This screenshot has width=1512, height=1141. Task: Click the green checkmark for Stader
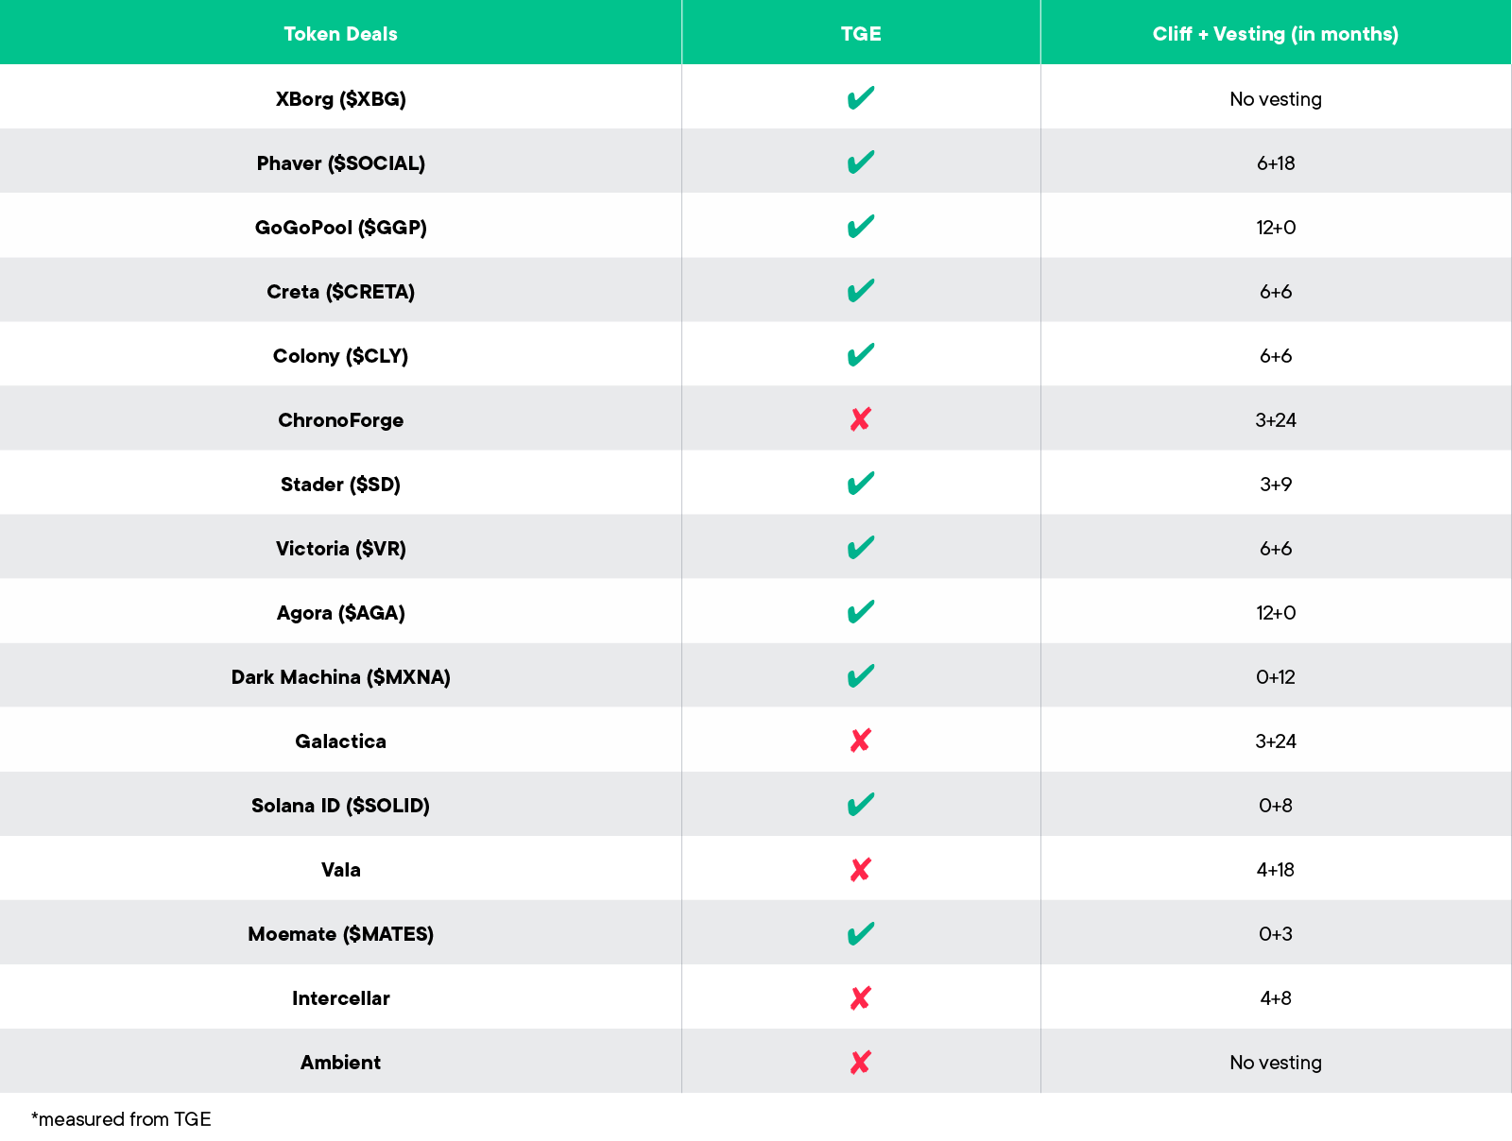[861, 484]
